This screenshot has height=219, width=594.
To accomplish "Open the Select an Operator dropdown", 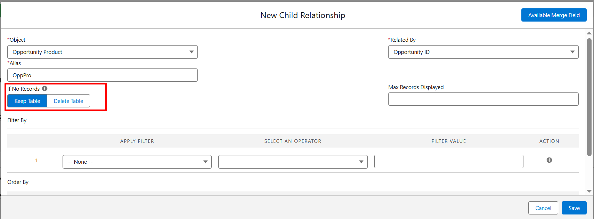I will [293, 162].
